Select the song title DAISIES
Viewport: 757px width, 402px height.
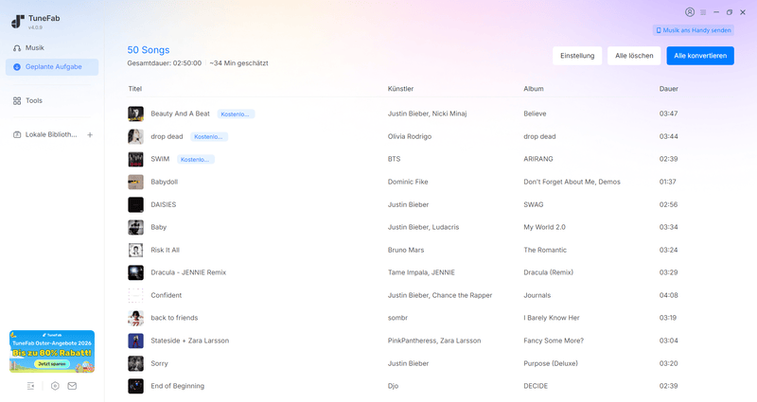[163, 204]
